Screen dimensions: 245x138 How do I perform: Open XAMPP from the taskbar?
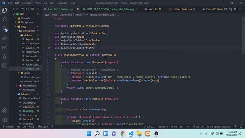[148, 133]
